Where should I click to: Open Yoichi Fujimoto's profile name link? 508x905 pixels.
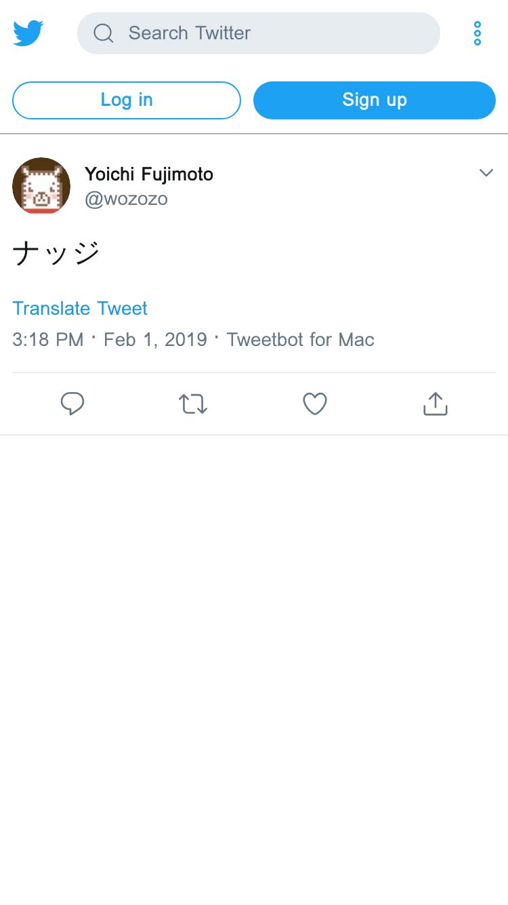click(149, 174)
